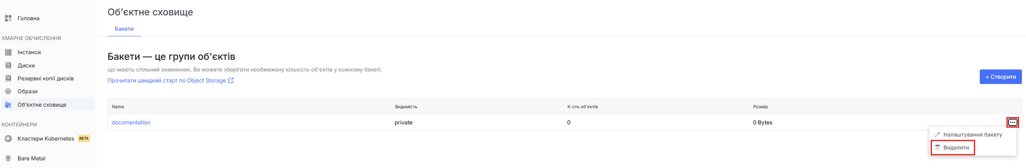Screen dimensions: 1026x168
Task: Toggle the three-dot actions menu for documentation
Action: coord(1013,122)
